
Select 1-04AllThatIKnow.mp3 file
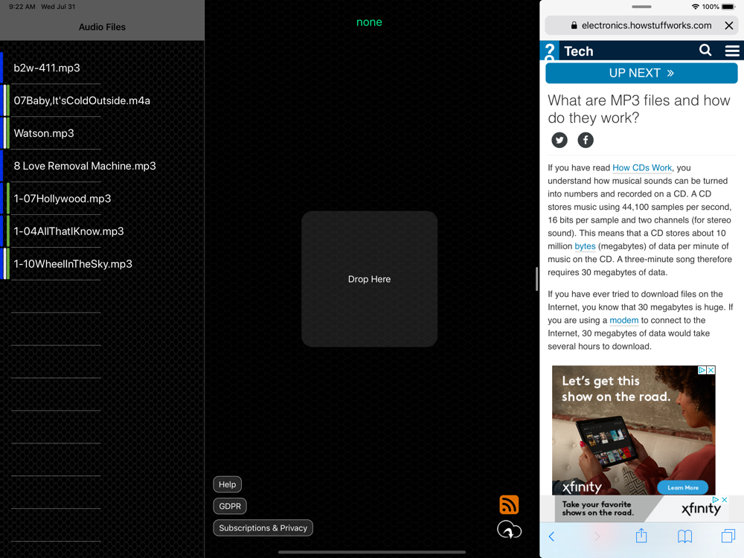pyautogui.click(x=102, y=231)
